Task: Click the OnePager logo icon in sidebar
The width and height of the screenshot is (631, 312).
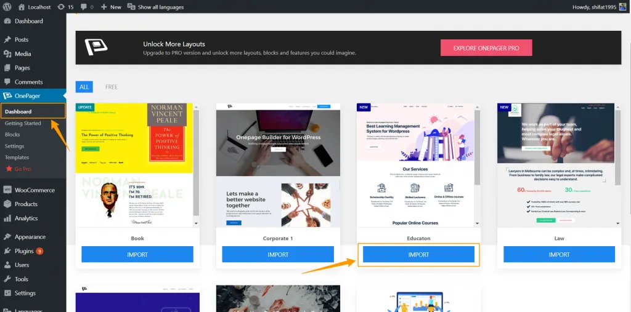Action: tap(7, 95)
